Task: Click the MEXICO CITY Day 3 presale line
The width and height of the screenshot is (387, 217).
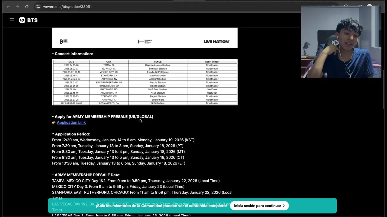Action: click(118, 187)
